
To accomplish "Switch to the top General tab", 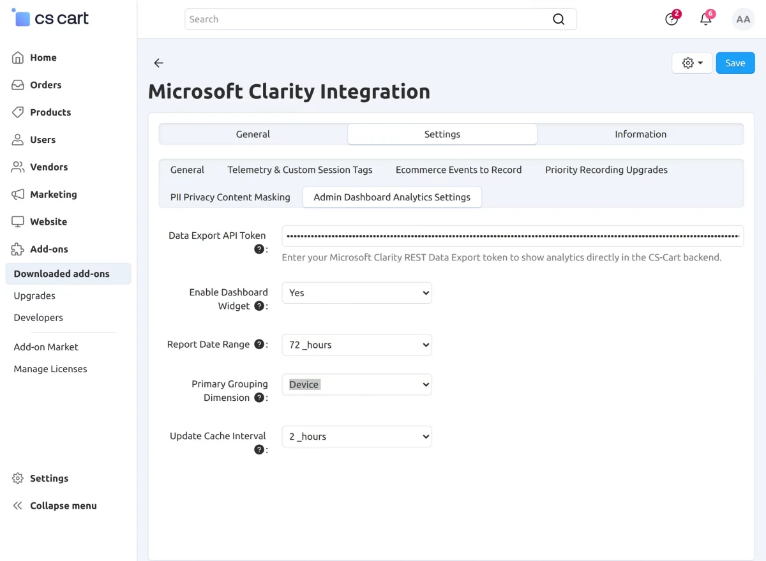I will point(253,134).
